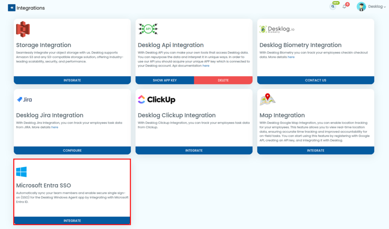This screenshot has height=229, width=389.
Task: Click the Microsoft Entra SSO heading
Action: pos(43,185)
